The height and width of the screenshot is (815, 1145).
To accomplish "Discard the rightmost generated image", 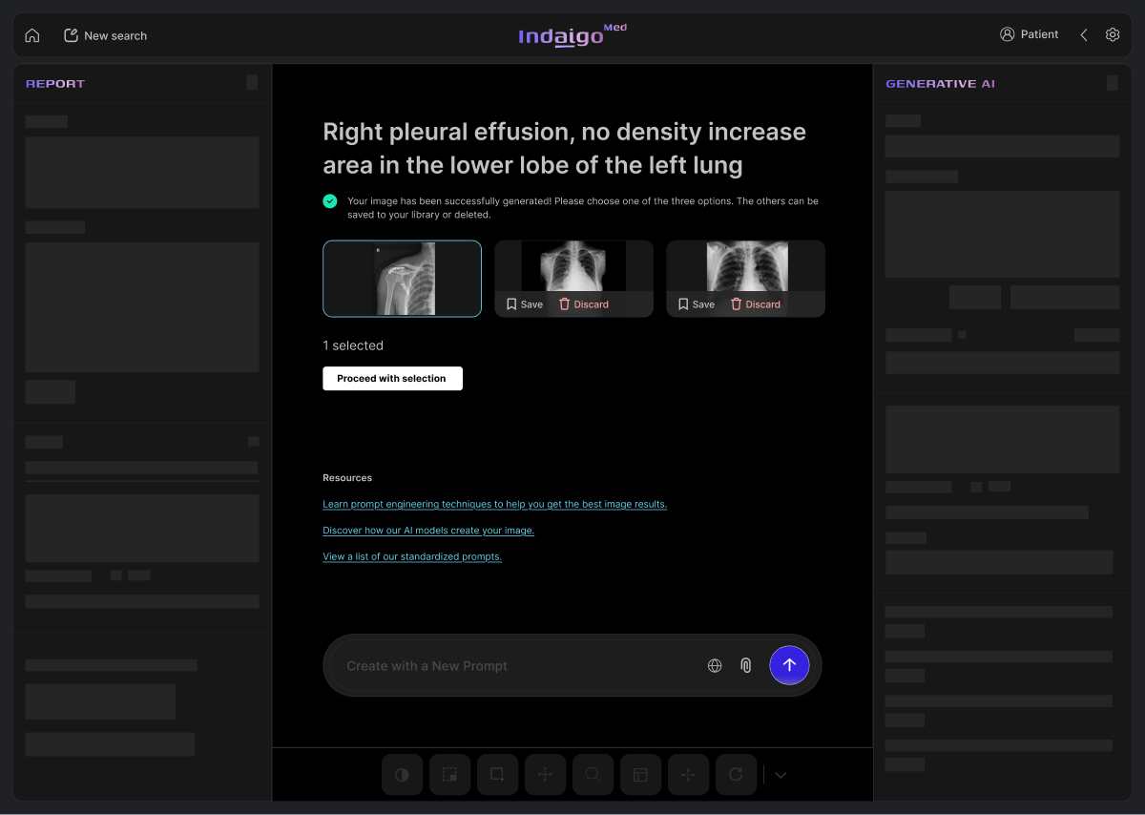I will (x=755, y=304).
